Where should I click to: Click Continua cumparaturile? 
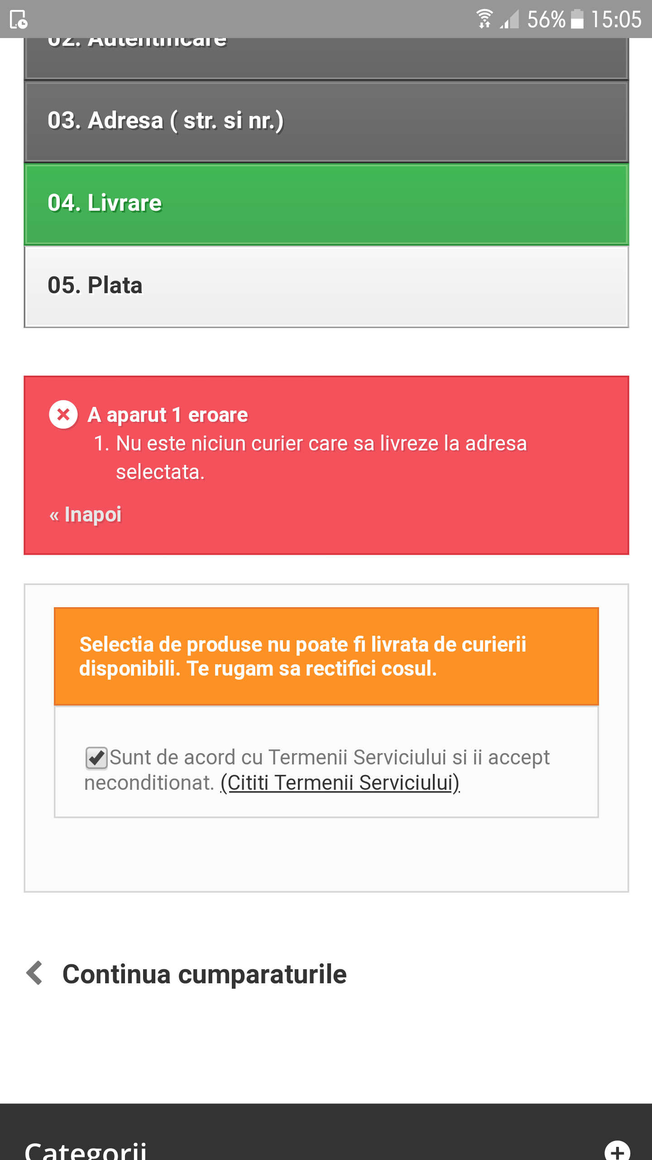pos(205,974)
